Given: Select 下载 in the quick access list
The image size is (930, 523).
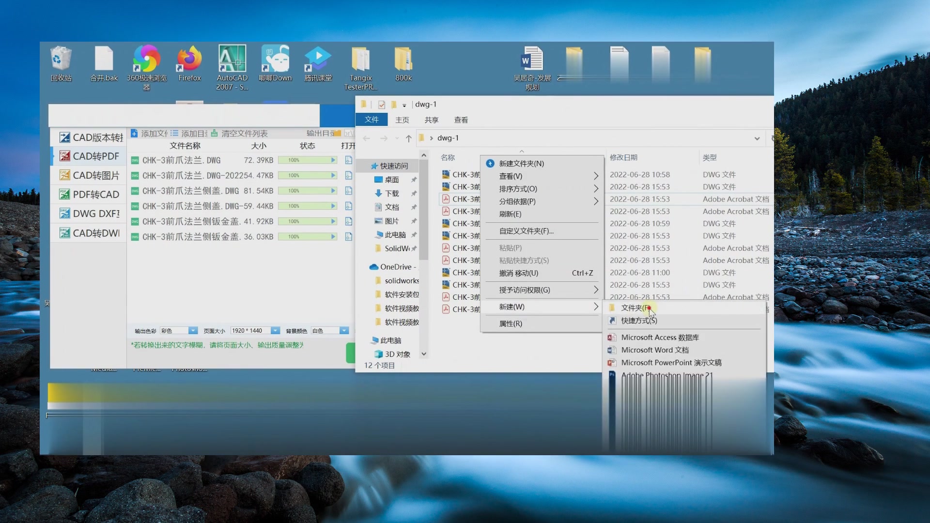Looking at the screenshot, I should (x=387, y=193).
